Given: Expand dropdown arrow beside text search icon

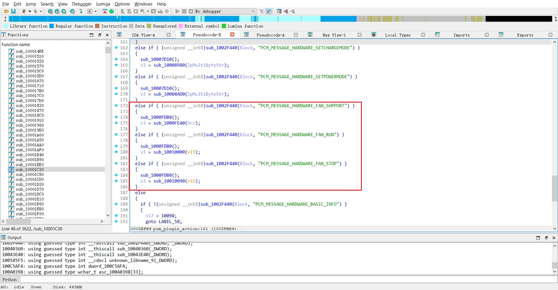Looking at the screenshot, I should click(x=95, y=11).
